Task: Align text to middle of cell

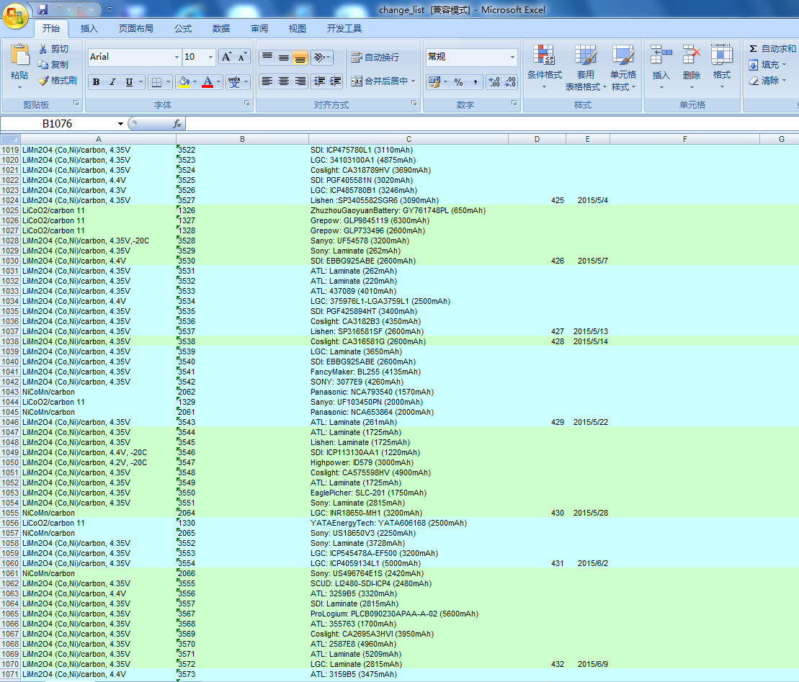Action: tap(284, 57)
